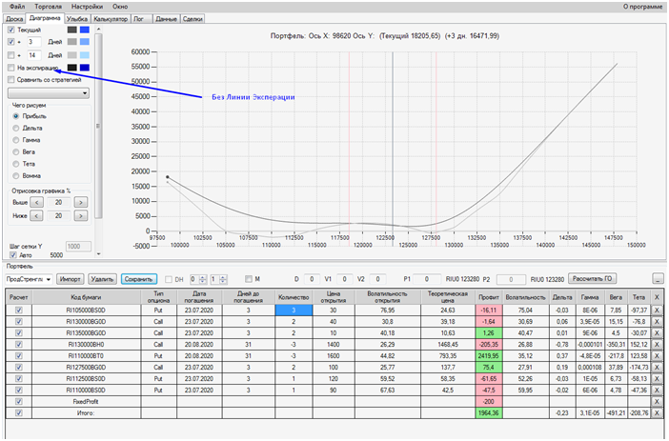
Task: Delete FixedProfit row with X button
Action: click(x=657, y=401)
